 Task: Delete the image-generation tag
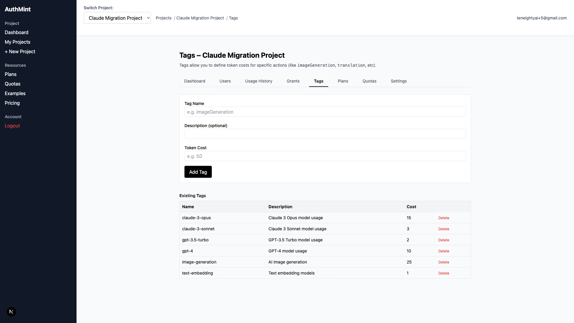[x=444, y=262]
